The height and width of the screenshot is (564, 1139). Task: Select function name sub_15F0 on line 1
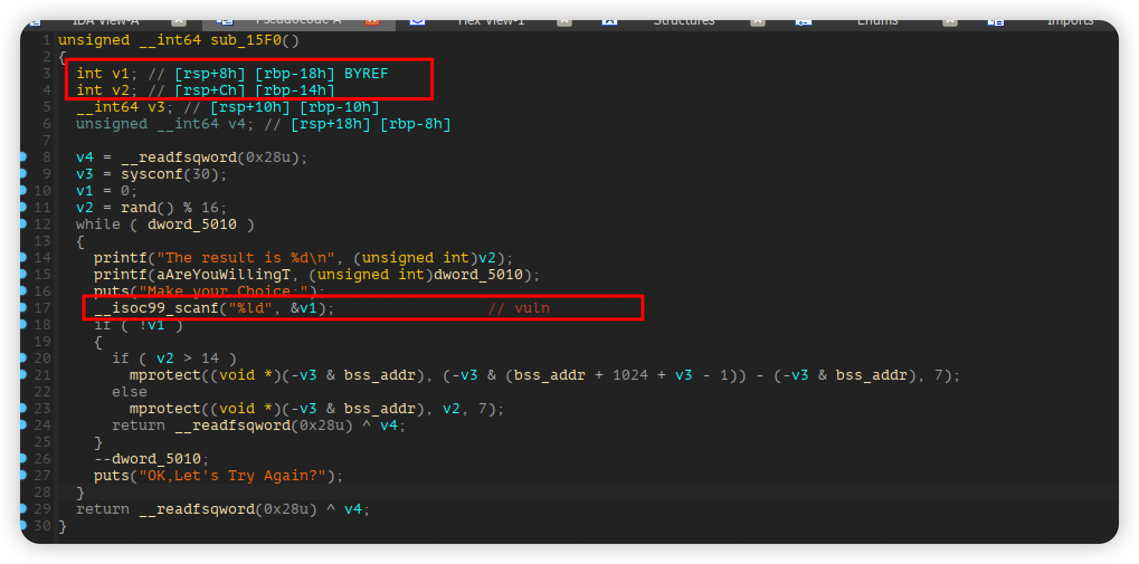click(x=246, y=40)
